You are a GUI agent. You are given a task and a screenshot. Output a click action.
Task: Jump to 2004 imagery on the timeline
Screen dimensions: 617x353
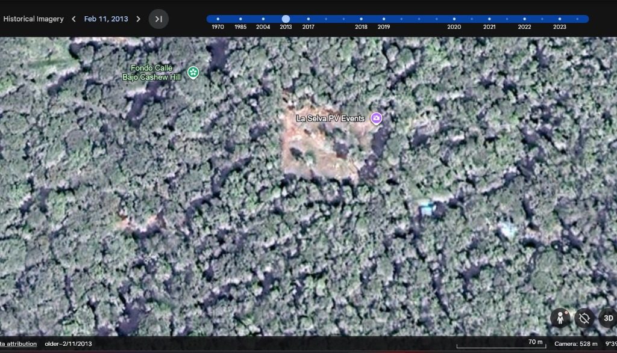point(263,19)
